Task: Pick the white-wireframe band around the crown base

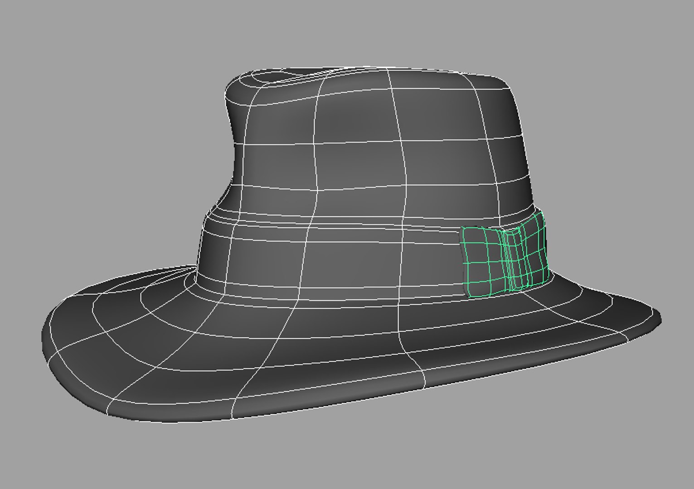Action: (331, 256)
